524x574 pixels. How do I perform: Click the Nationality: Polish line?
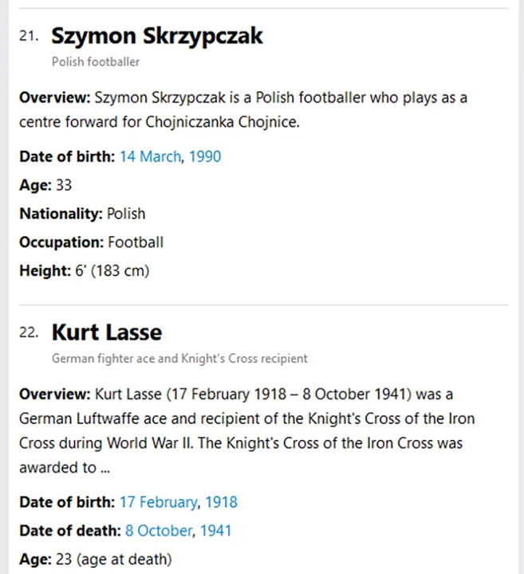[x=82, y=214]
